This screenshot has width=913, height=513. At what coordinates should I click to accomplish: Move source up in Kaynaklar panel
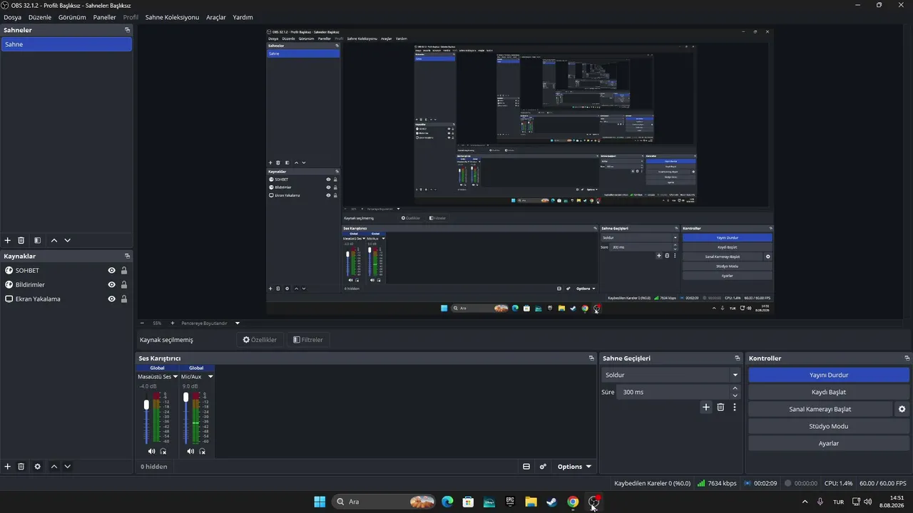[54, 467]
